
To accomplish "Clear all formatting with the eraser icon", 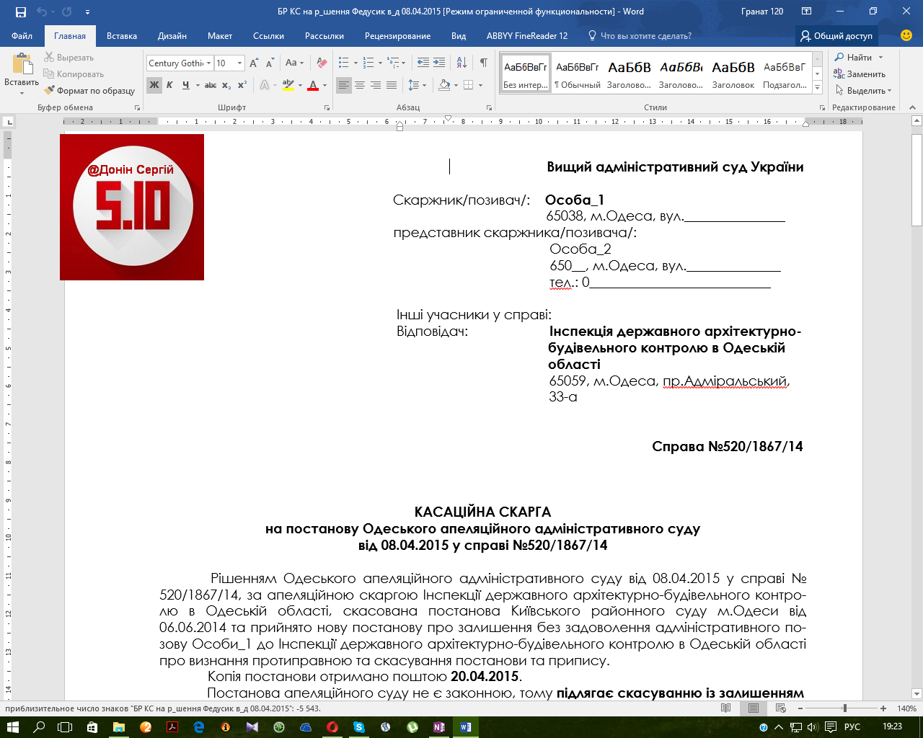I will (322, 63).
